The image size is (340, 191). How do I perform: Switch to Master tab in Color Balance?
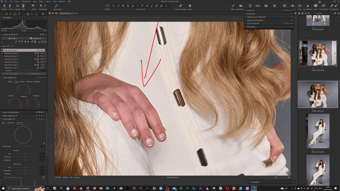(10, 82)
